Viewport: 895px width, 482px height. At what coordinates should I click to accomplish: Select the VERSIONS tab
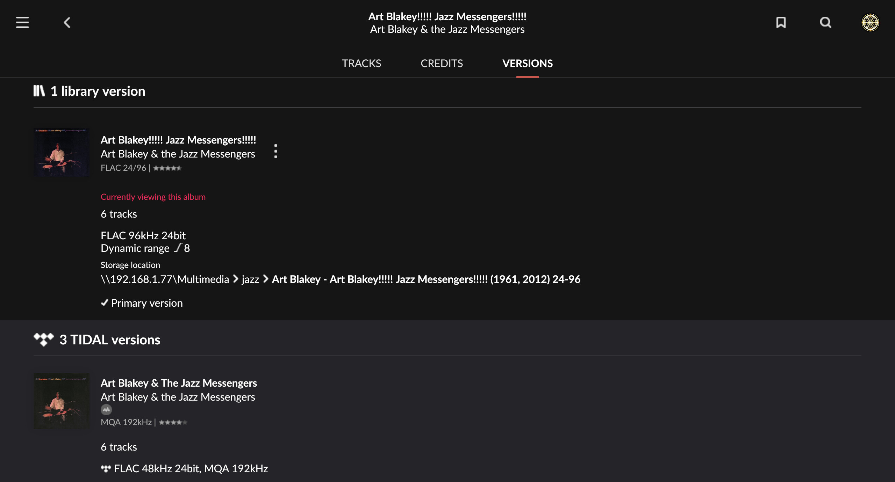click(x=527, y=63)
